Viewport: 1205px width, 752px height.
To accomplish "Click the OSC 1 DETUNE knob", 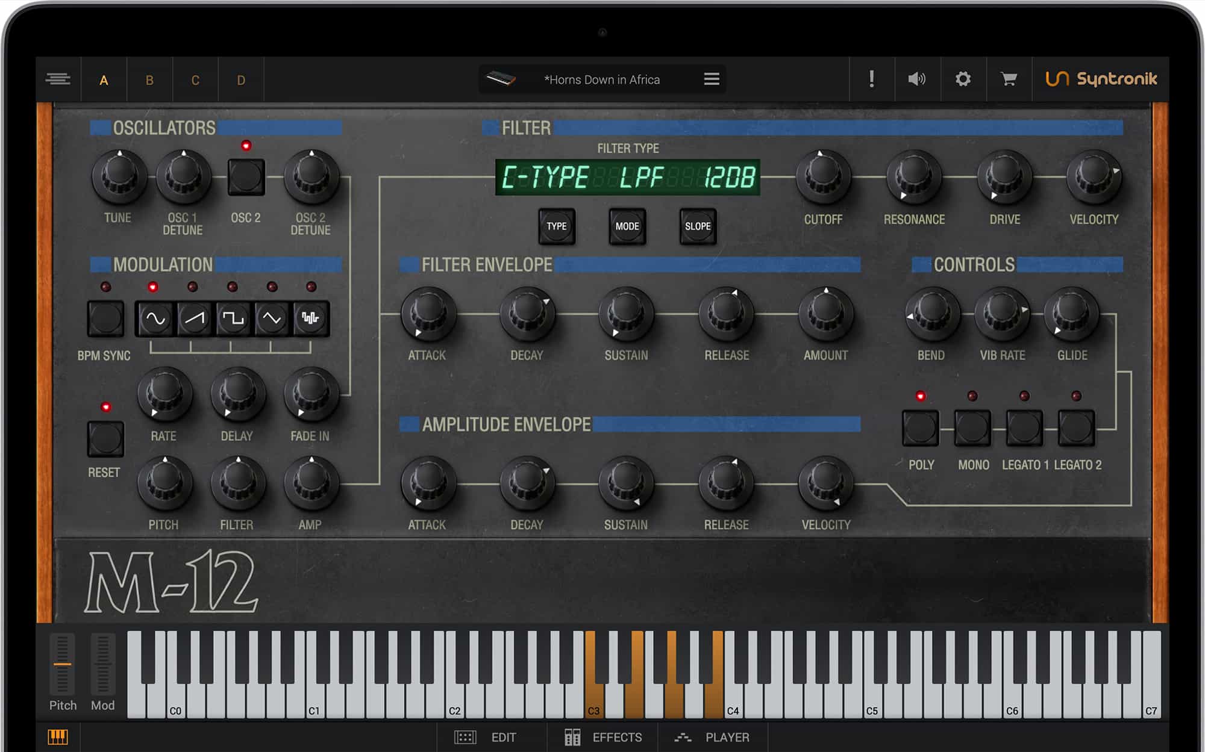I will coord(184,176).
